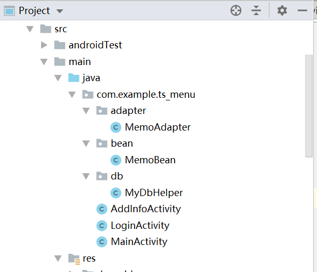
Task: Collapse the adapter package
Action: tap(86, 111)
